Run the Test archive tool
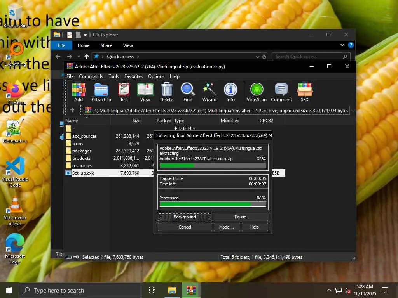This screenshot has height=298, width=398. [124, 92]
